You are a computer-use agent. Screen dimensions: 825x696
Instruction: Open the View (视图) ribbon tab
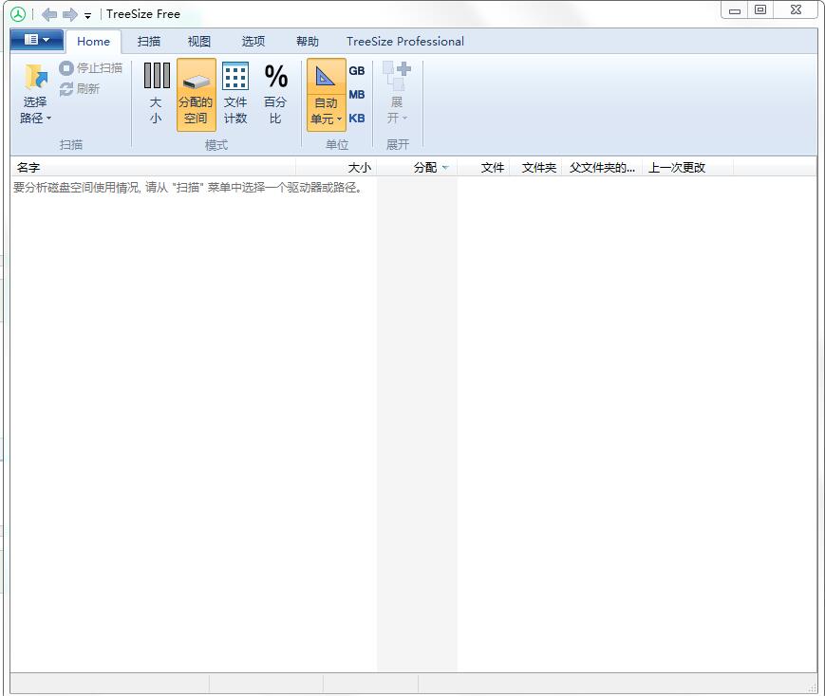(x=199, y=42)
